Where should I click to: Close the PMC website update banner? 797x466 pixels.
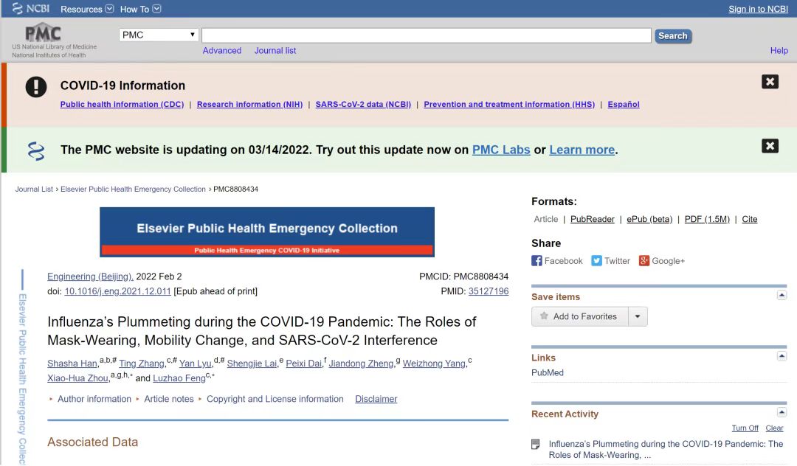[770, 146]
